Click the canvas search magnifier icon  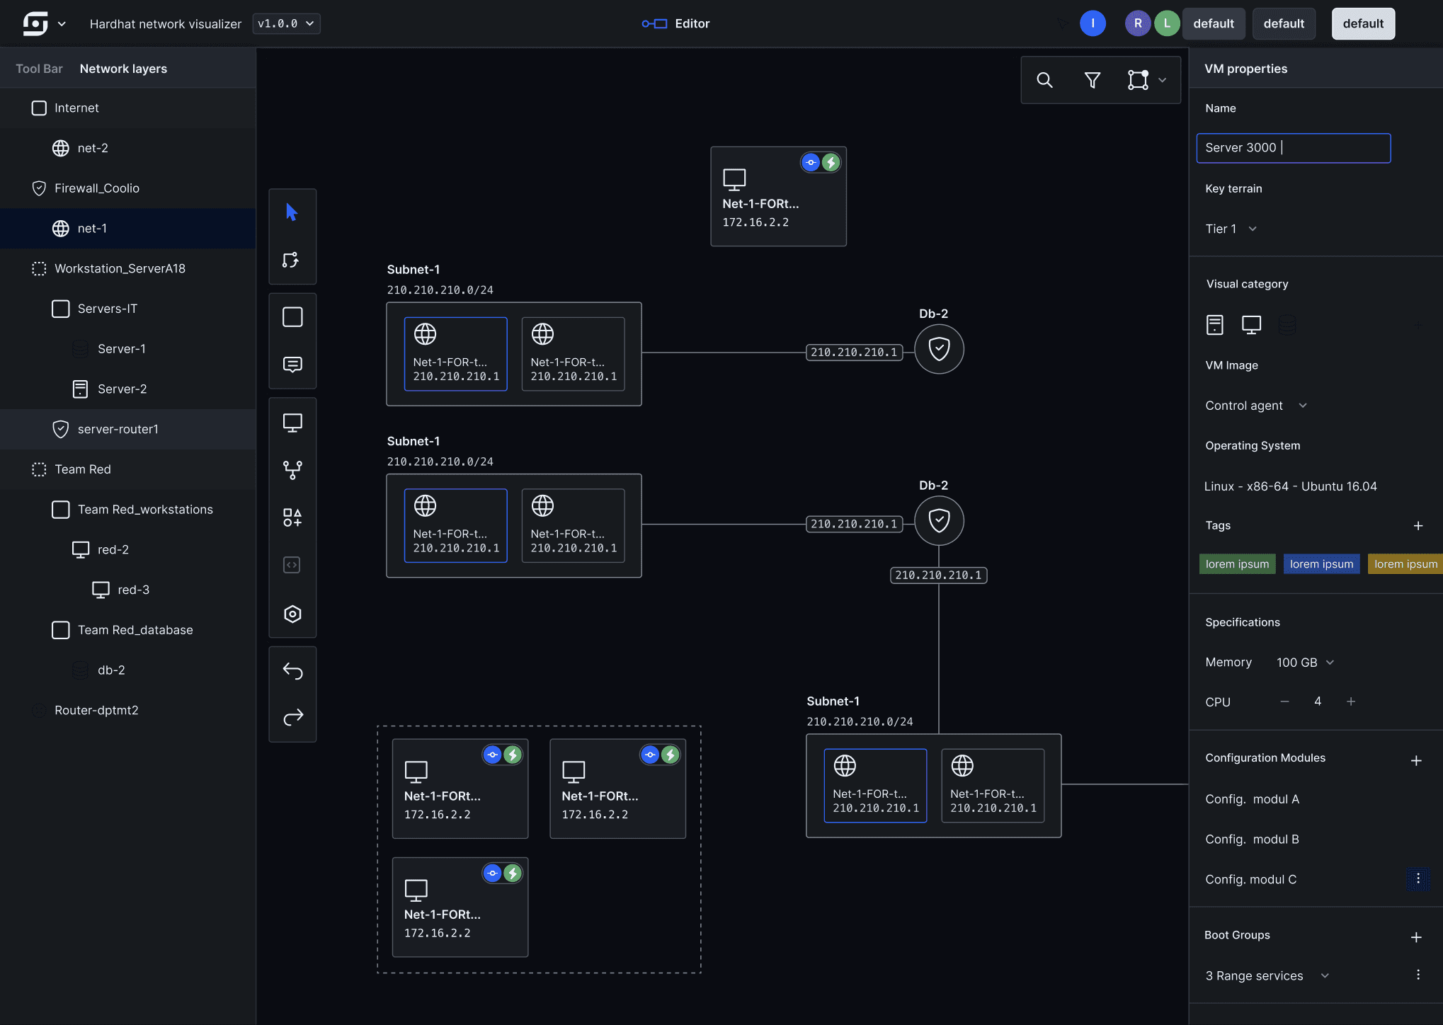[x=1044, y=80]
